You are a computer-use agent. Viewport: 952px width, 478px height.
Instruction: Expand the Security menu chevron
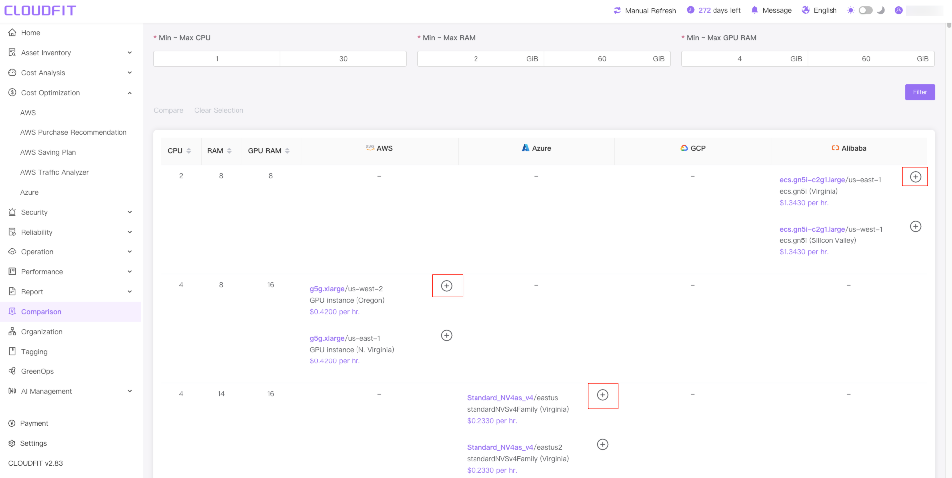[x=130, y=212]
